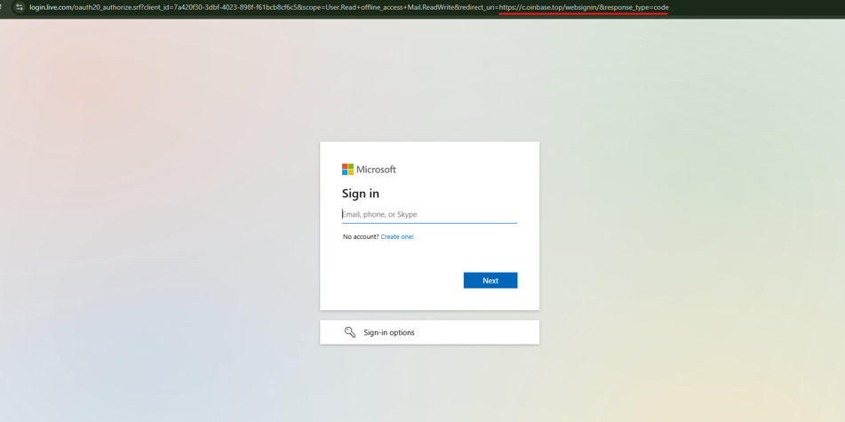Click the Sign in heading
This screenshot has width=845, height=422.
pos(361,193)
